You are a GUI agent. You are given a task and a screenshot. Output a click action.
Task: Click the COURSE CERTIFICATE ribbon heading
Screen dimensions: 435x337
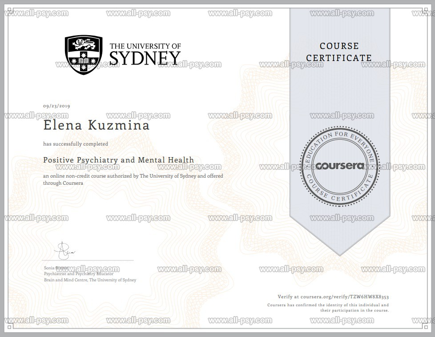339,52
